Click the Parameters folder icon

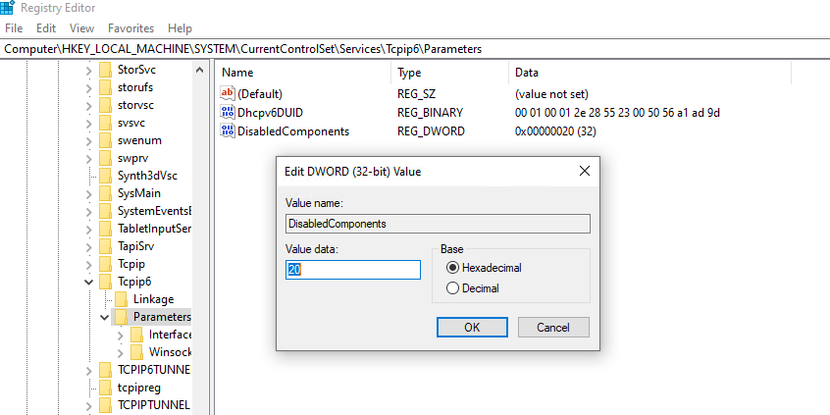point(122,317)
